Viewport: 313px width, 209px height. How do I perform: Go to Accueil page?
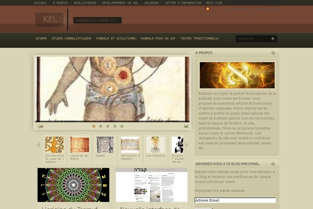click(x=41, y=3)
